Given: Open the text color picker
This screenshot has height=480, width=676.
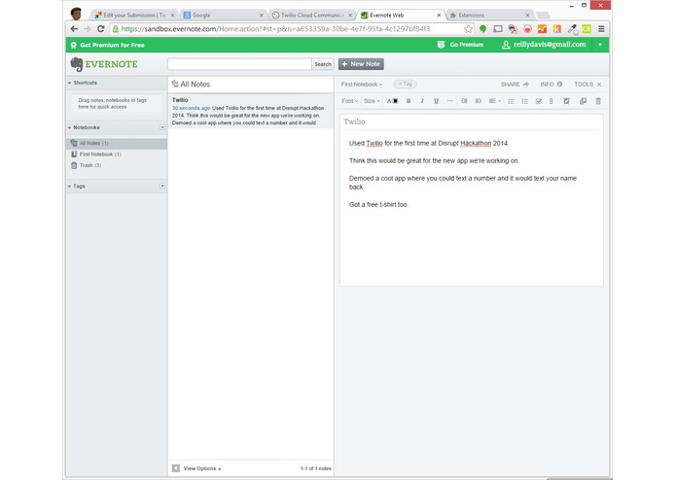Looking at the screenshot, I should click(392, 101).
